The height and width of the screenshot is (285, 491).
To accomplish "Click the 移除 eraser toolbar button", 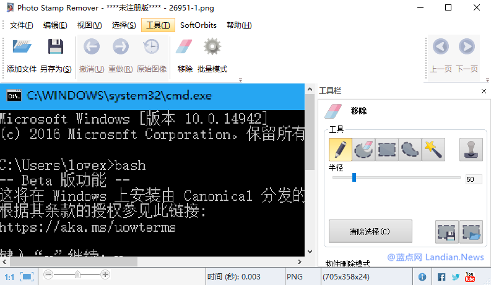I will pyautogui.click(x=185, y=55).
